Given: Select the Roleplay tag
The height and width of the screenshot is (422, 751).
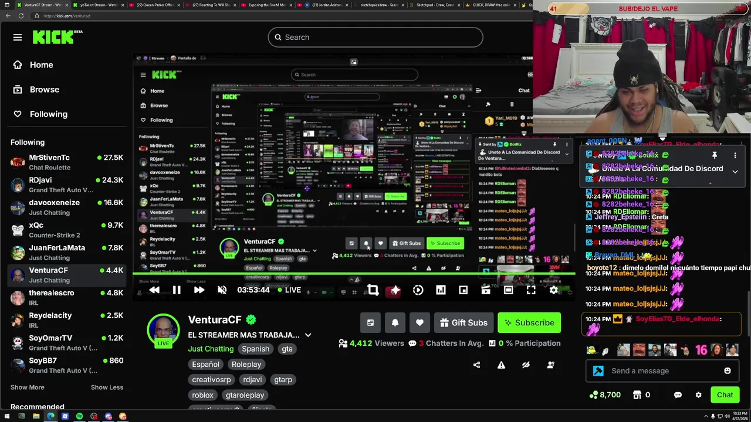Looking at the screenshot, I should (246, 364).
